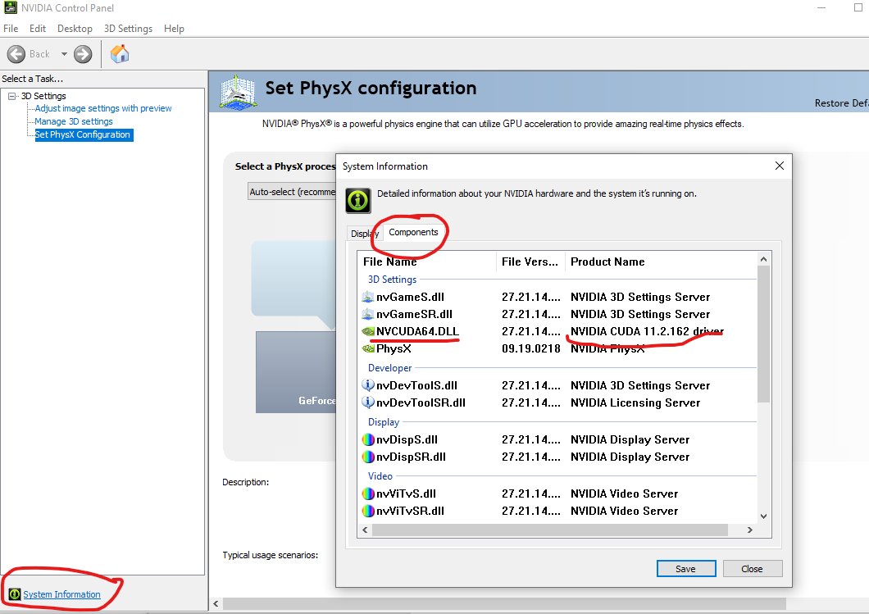Click the Save button

tap(686, 568)
